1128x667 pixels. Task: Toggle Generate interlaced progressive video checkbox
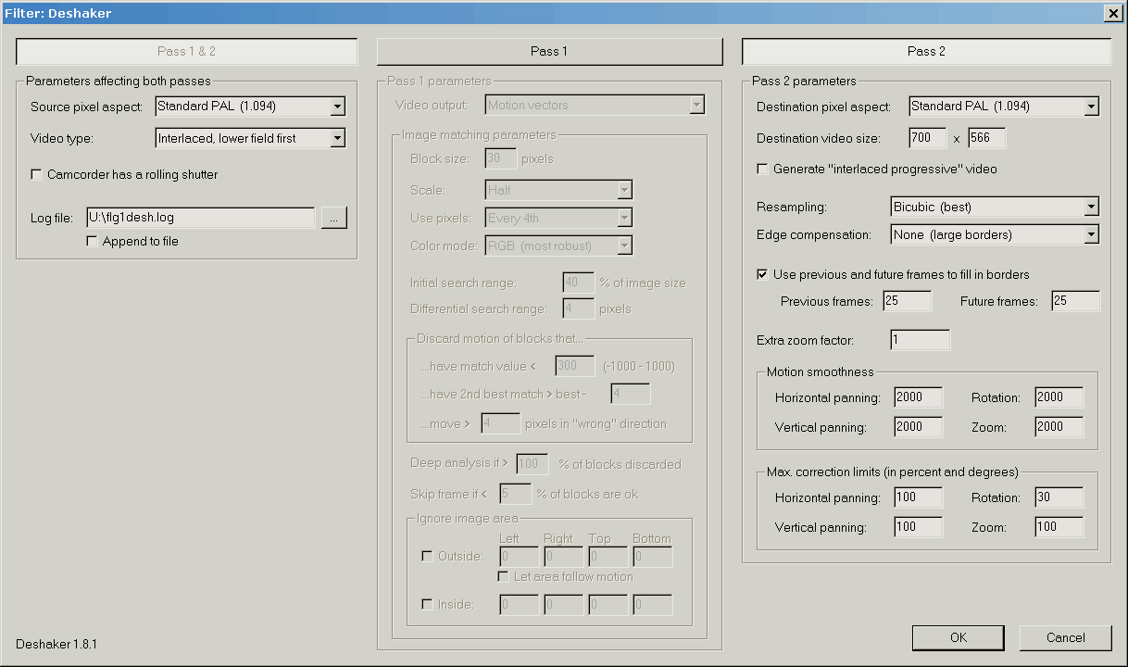(762, 169)
